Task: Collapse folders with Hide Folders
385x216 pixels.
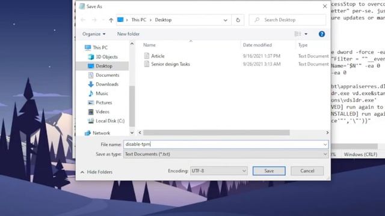Action: (x=96, y=172)
